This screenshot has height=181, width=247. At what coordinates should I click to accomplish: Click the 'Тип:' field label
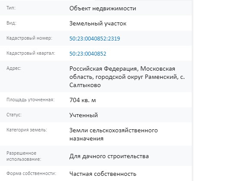[x=11, y=8]
